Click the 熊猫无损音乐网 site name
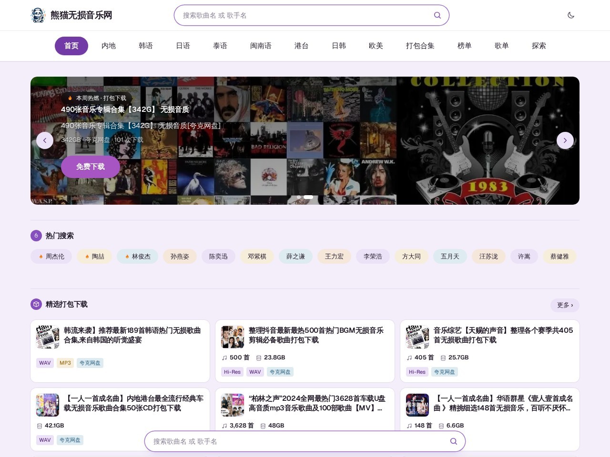610x457 pixels. pos(81,15)
